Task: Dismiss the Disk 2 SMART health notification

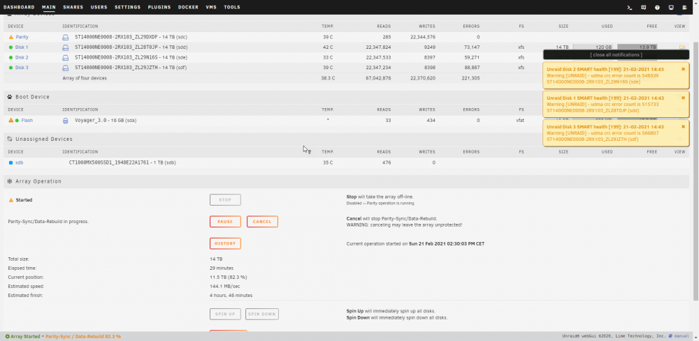Action: coord(683,69)
